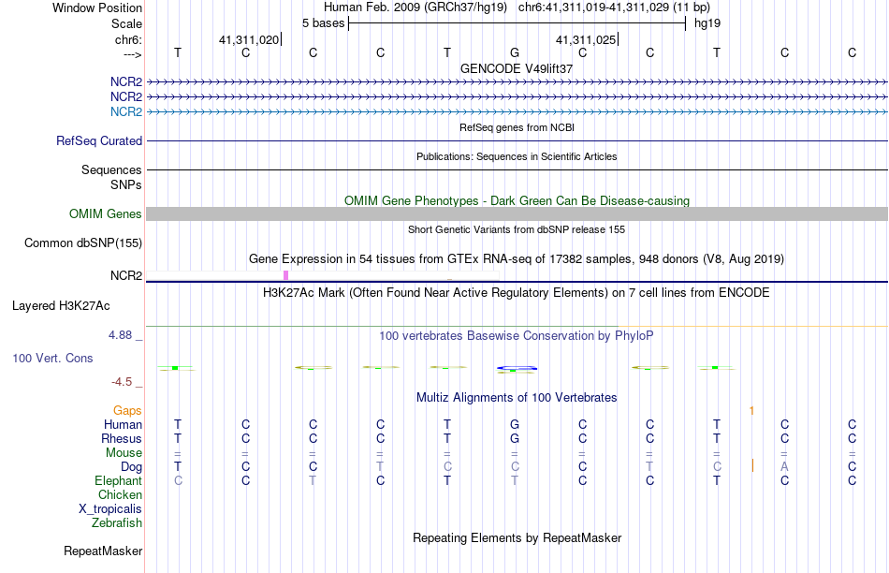Click the orange '1' gap count marker
Viewport: 889px width, 573px height.
tap(751, 411)
